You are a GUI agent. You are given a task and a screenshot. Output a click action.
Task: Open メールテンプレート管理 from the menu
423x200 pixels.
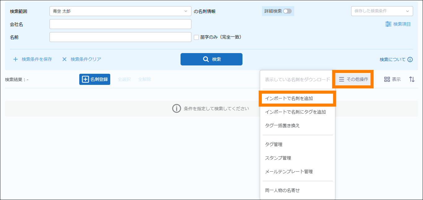click(289, 172)
